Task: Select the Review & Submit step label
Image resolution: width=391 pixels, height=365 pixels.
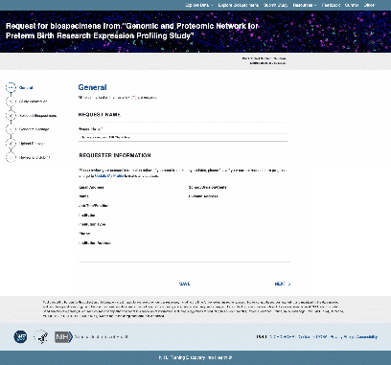Action: click(34, 157)
